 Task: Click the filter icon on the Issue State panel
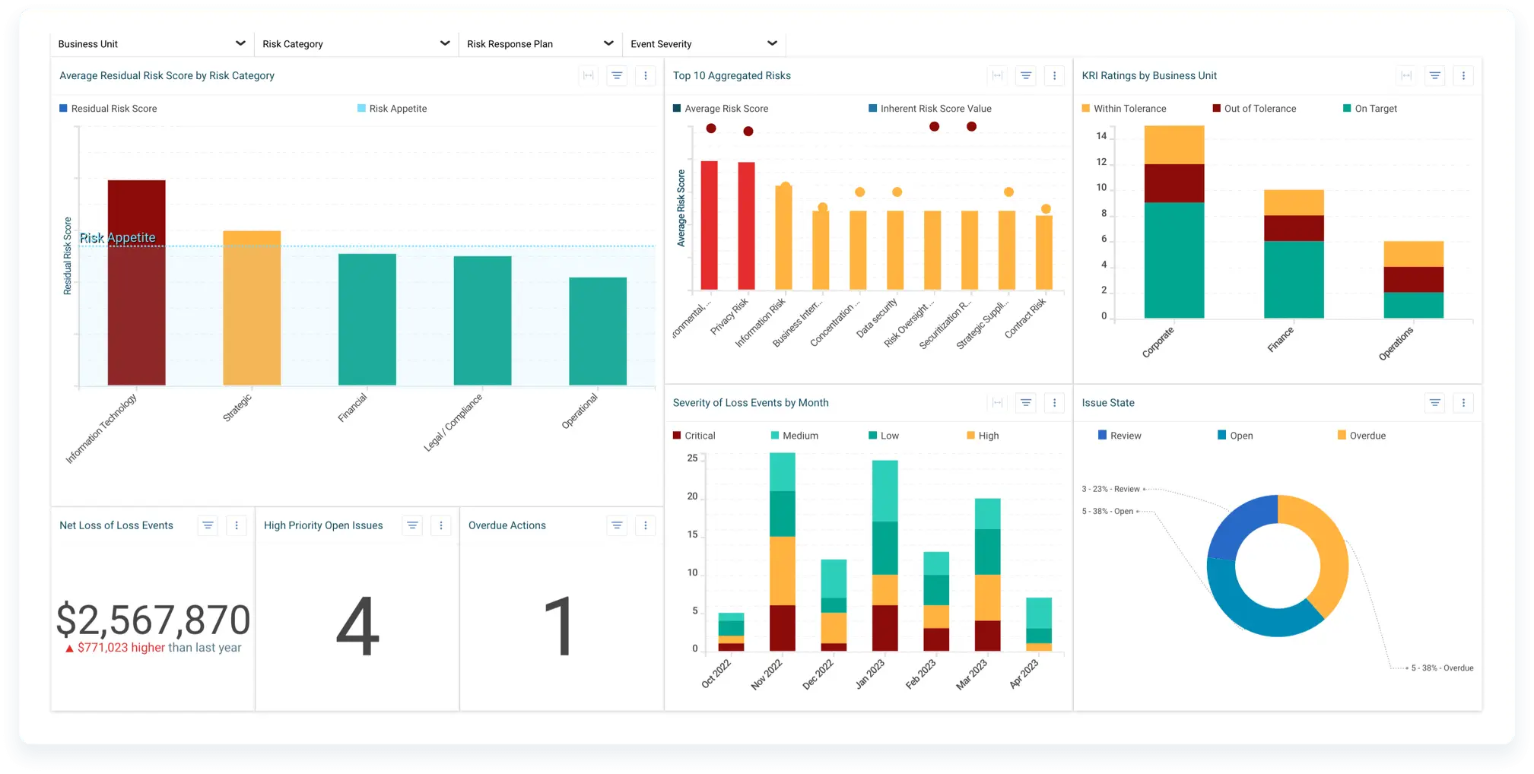coord(1434,402)
